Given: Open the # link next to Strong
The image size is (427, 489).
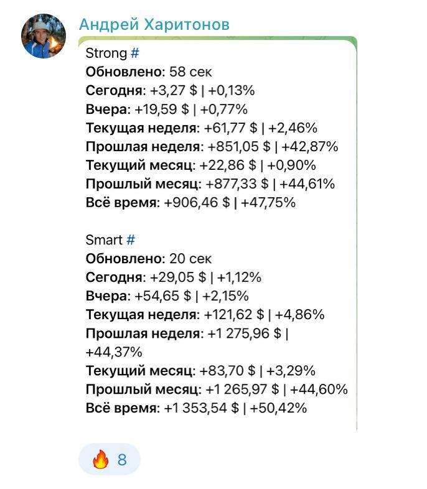Looking at the screenshot, I should pyautogui.click(x=135, y=53).
